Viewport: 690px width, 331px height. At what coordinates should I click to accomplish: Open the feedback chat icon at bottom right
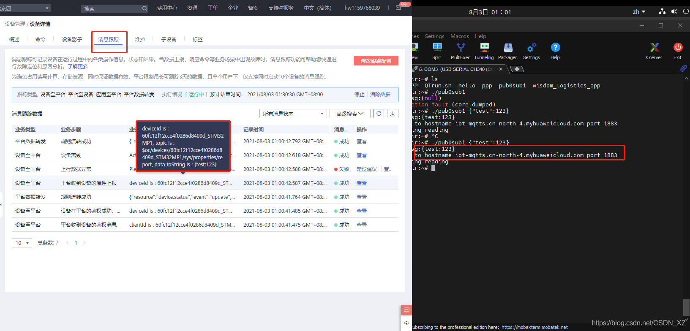pos(406,310)
